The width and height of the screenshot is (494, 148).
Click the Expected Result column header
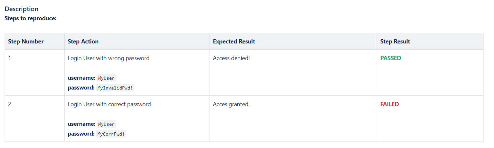[234, 41]
